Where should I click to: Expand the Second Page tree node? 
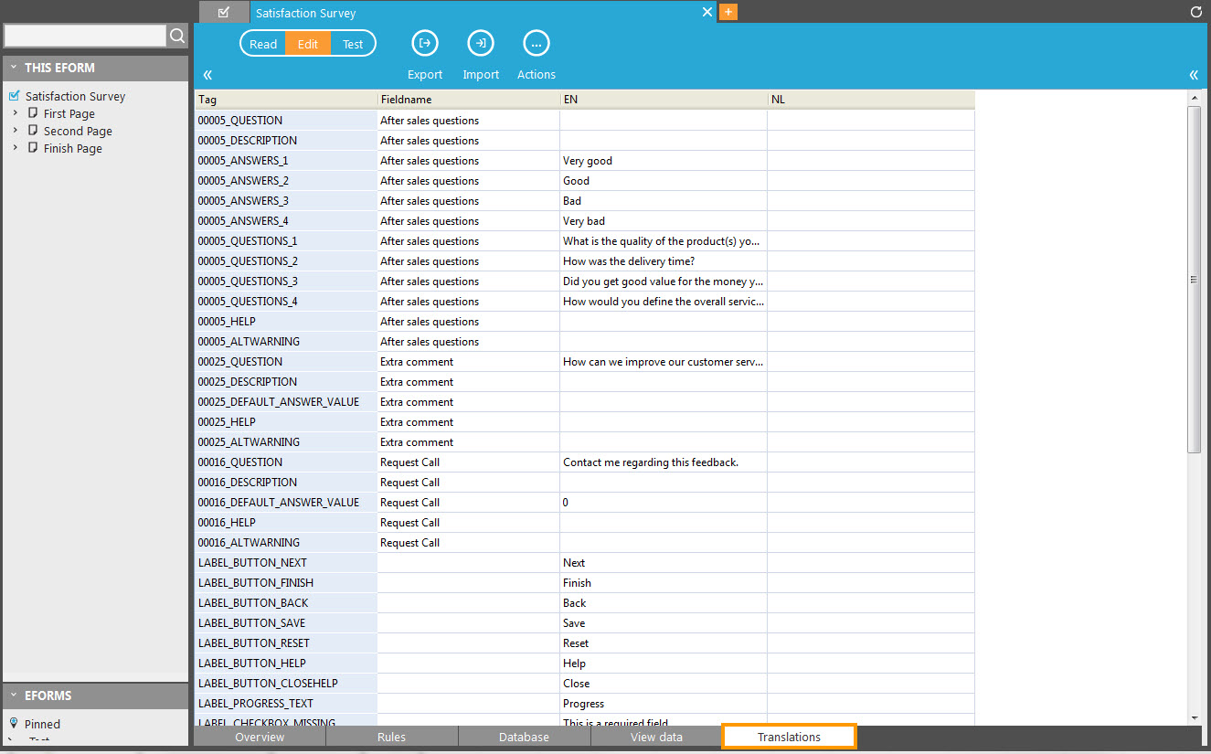click(16, 131)
